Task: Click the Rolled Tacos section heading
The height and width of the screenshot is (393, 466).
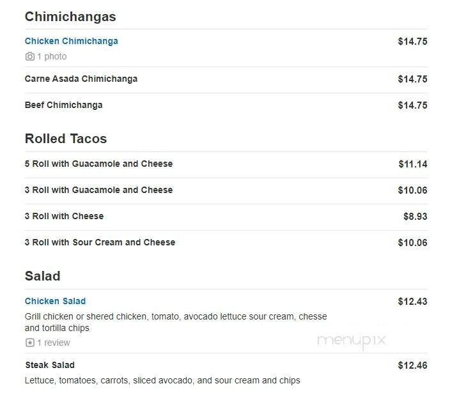Action: (x=66, y=139)
